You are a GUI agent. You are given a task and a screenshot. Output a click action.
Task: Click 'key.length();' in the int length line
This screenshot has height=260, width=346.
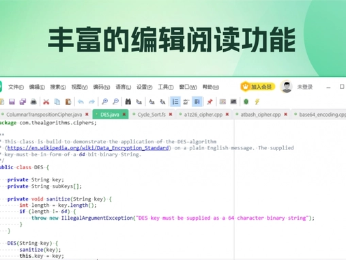tap(77, 205)
